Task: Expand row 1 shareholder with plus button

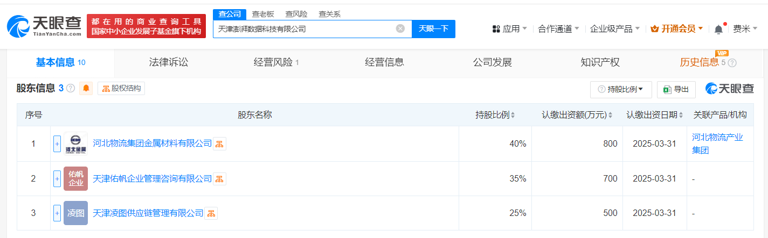Action: [57, 143]
